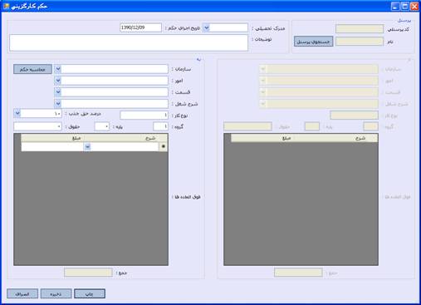This screenshot has width=421, height=305.
Task: Select the new-row marker in the allowances grid
Action: coord(164,146)
